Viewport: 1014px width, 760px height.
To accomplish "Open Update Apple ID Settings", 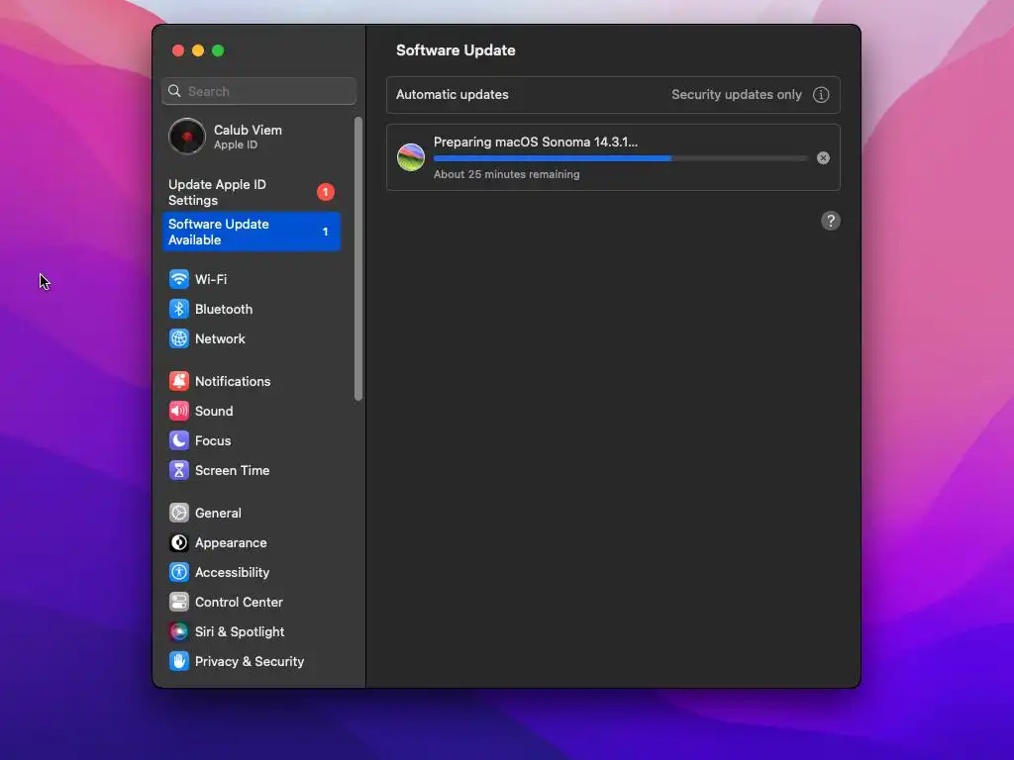I will pyautogui.click(x=251, y=193).
